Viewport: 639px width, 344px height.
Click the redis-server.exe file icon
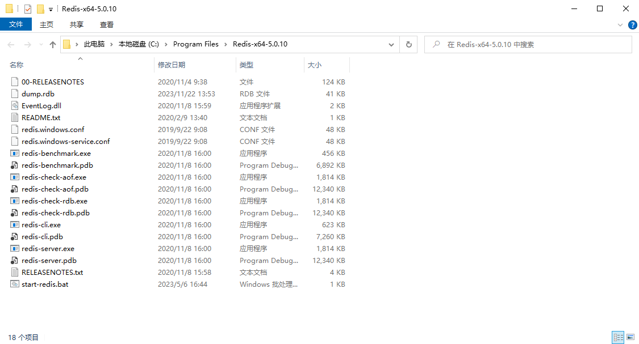(x=15, y=249)
